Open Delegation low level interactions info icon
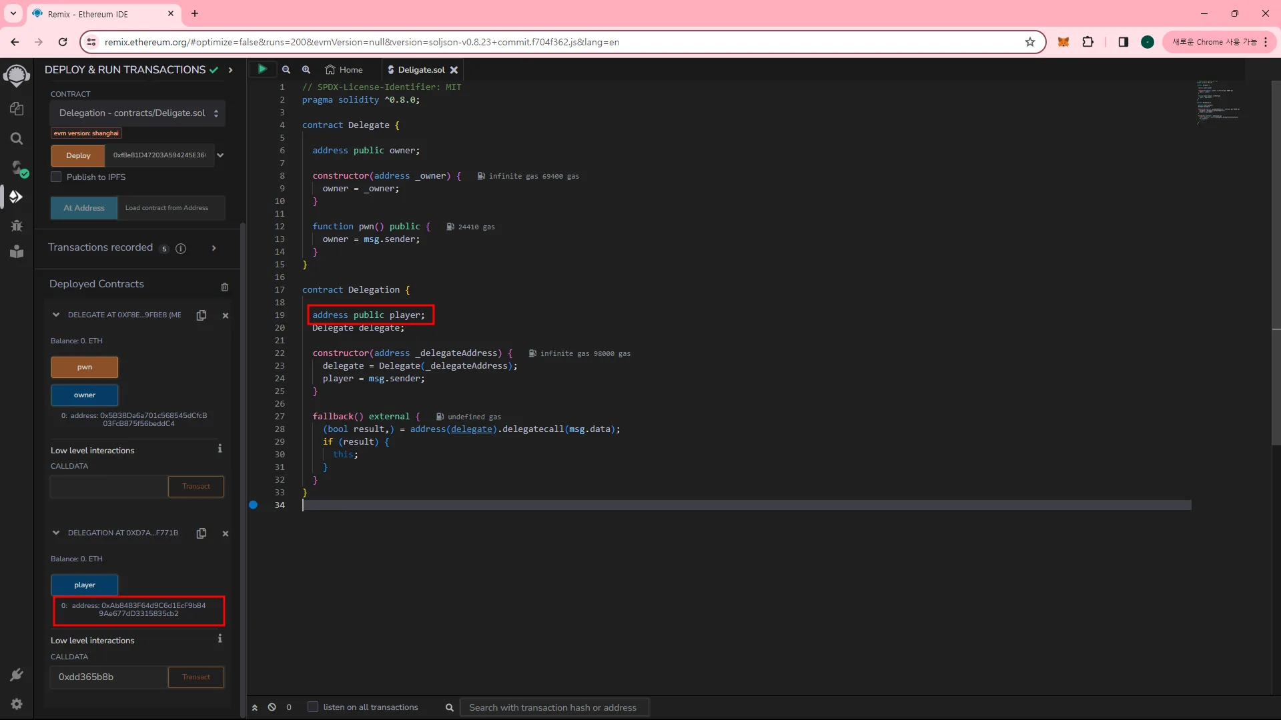 click(220, 639)
